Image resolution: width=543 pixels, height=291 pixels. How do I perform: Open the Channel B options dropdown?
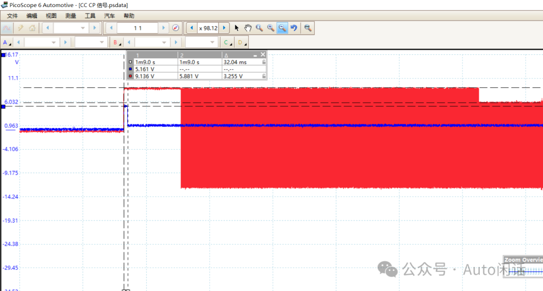pyautogui.click(x=117, y=42)
